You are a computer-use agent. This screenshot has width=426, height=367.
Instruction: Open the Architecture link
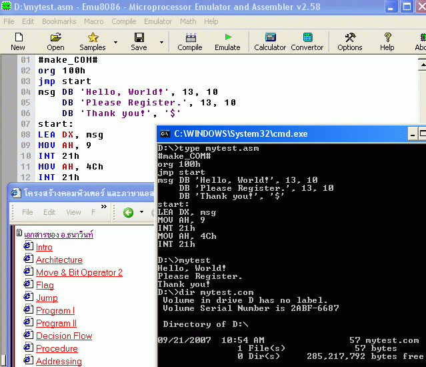[x=59, y=260]
